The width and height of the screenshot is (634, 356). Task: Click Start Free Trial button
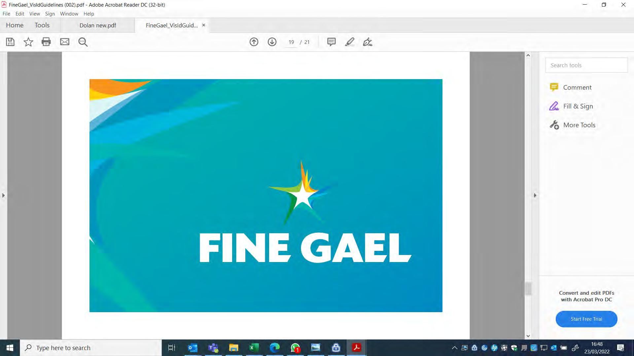point(586,319)
